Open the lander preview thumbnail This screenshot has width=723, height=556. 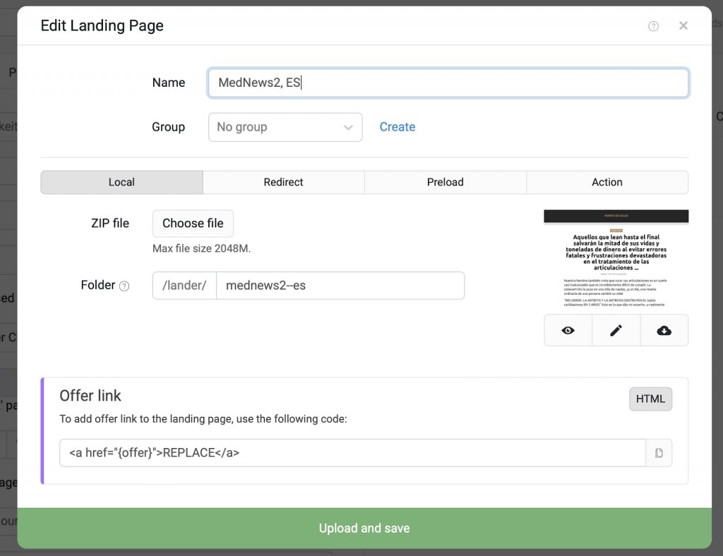[616, 261]
